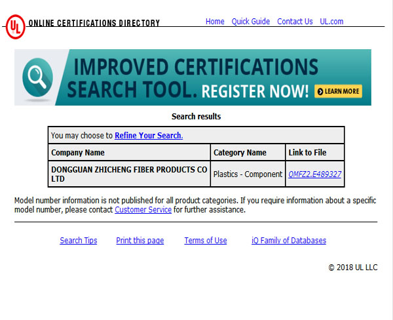
Task: Click the Link to File column header
Action: pyautogui.click(x=307, y=153)
